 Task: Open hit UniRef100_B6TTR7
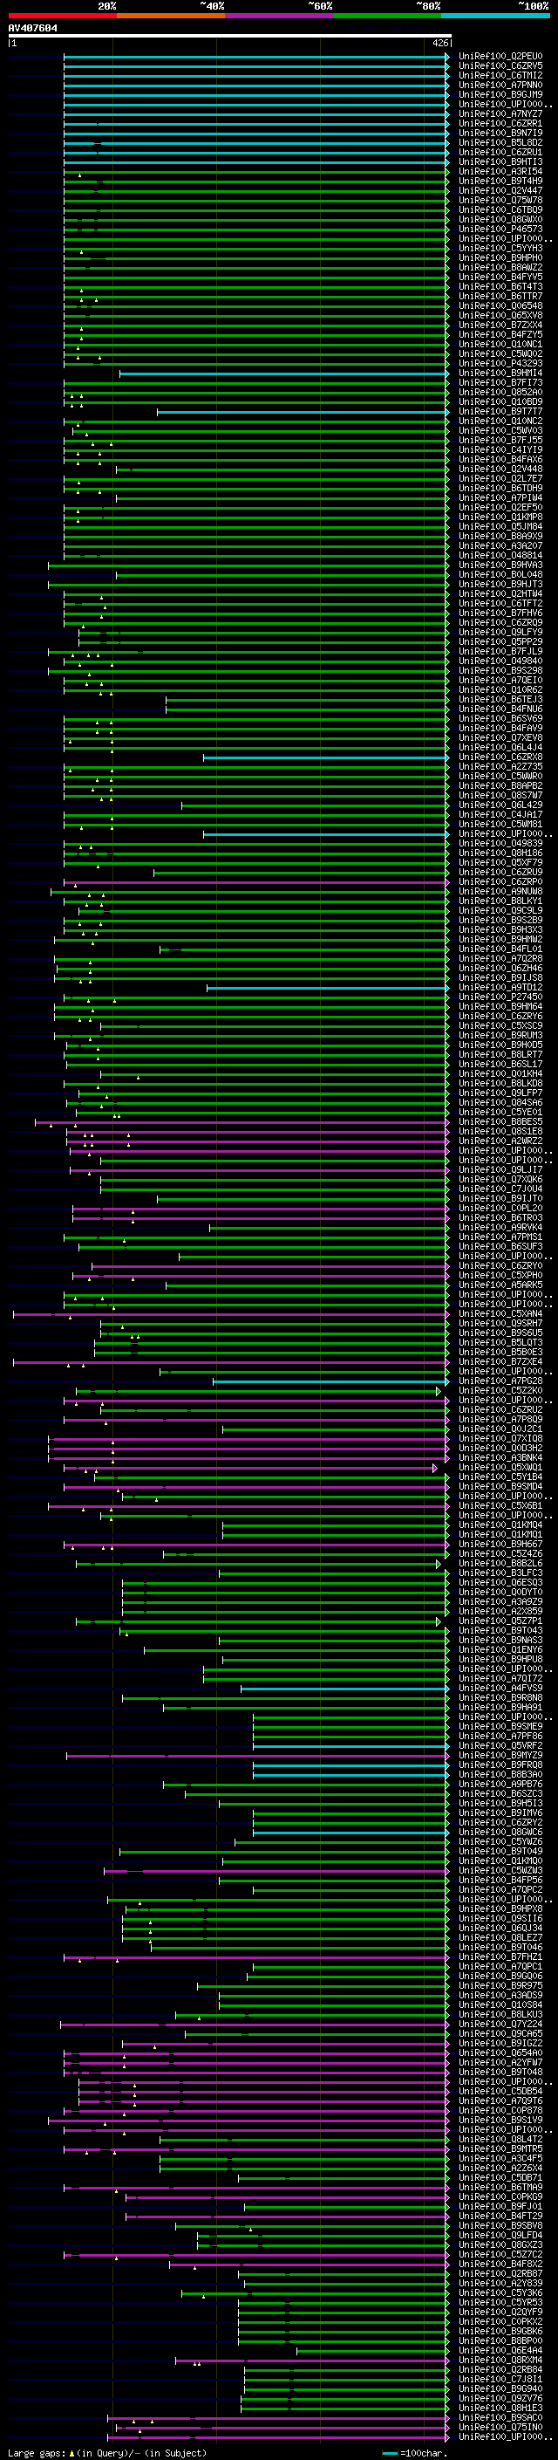500,296
